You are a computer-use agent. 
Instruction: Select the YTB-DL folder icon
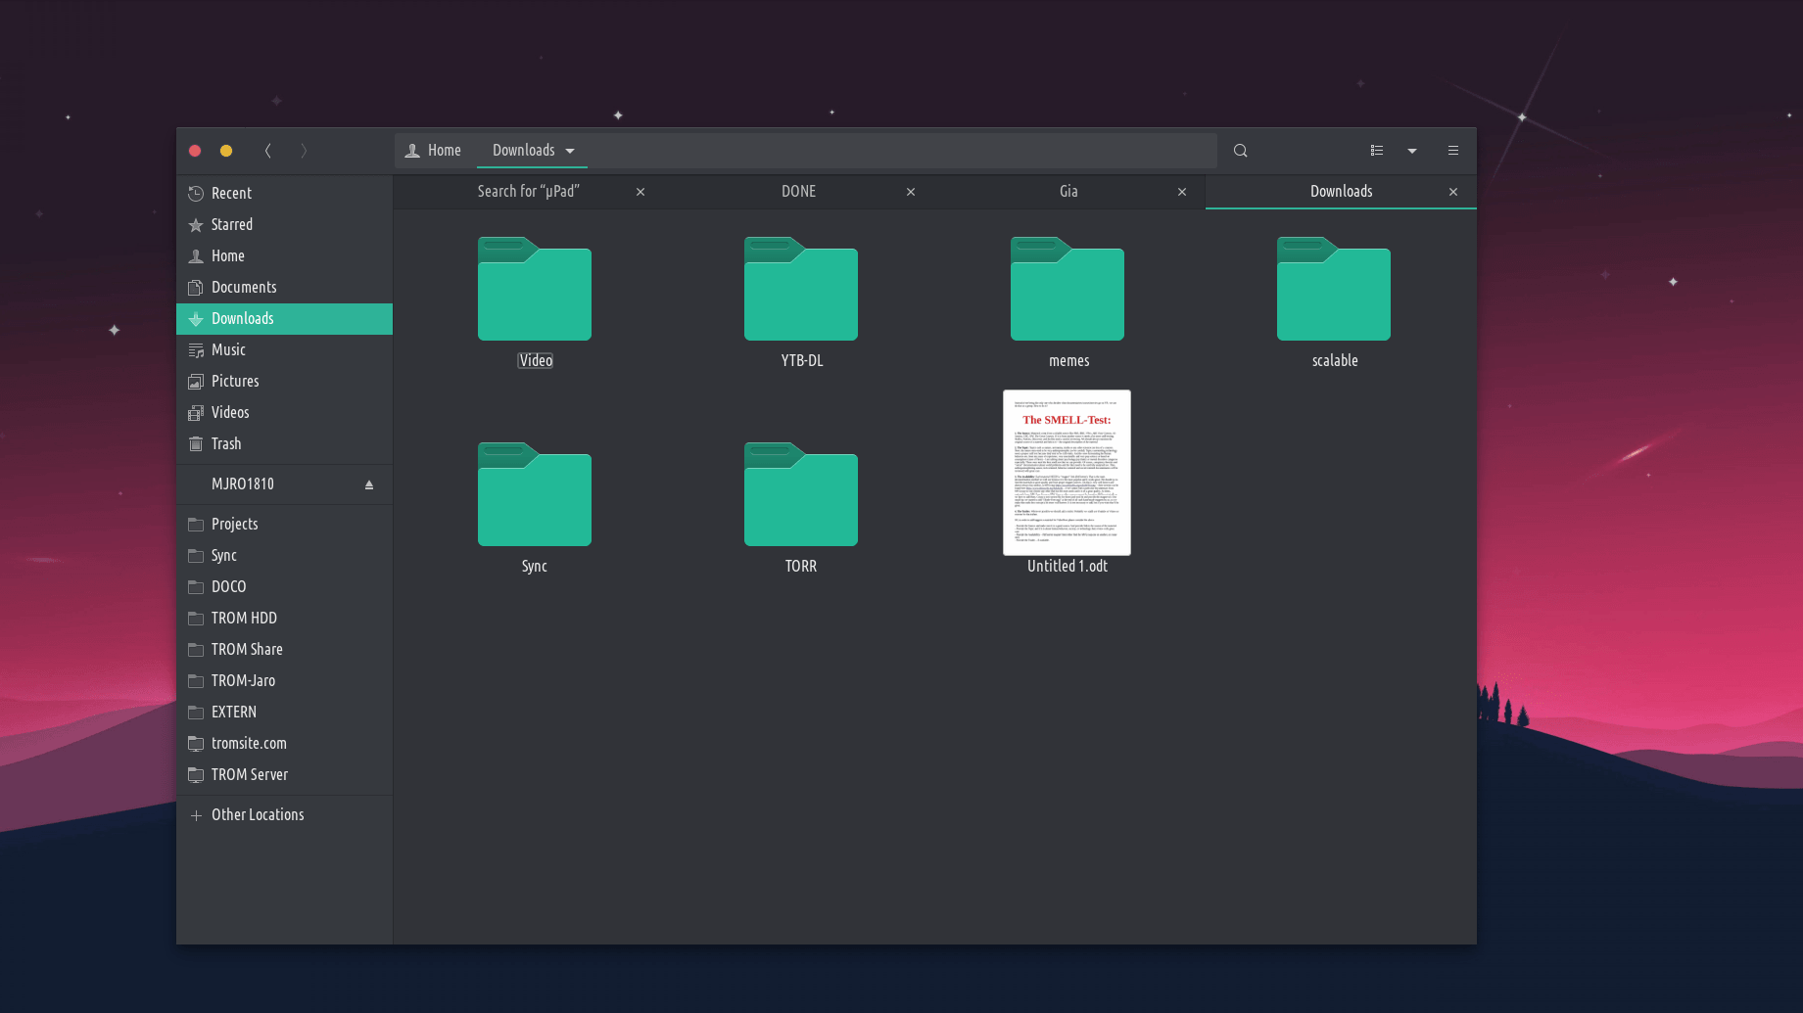pyautogui.click(x=800, y=290)
